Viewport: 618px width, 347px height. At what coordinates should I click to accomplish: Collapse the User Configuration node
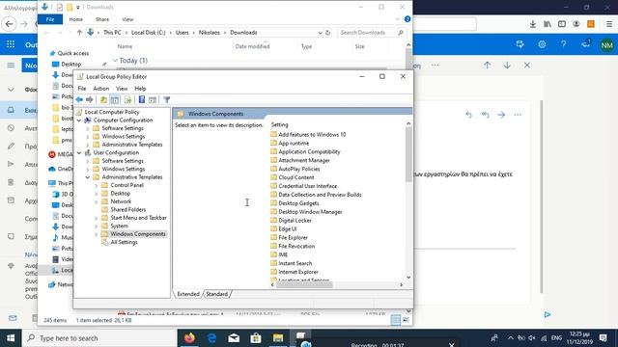click(79, 152)
